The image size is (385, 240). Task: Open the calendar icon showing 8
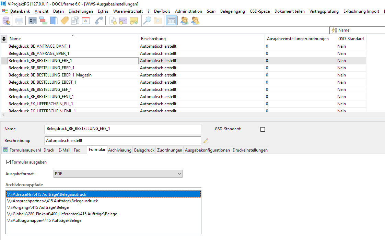86,21
